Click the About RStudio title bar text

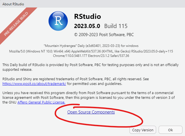click(13, 4)
